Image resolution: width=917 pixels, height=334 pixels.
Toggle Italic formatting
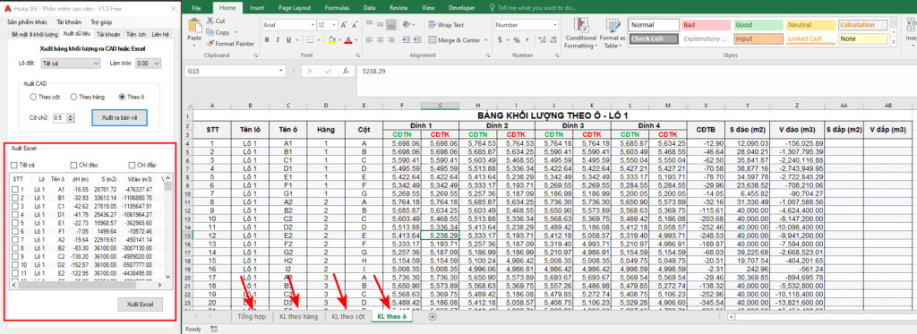[278, 40]
